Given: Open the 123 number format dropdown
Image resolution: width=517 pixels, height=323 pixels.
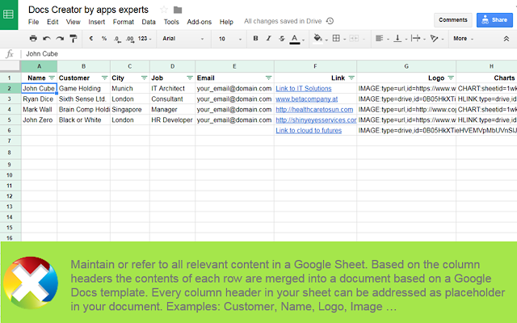Looking at the screenshot, I should [x=145, y=39].
